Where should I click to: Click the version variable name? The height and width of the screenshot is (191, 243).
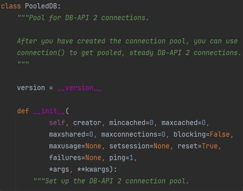[x=31, y=88]
